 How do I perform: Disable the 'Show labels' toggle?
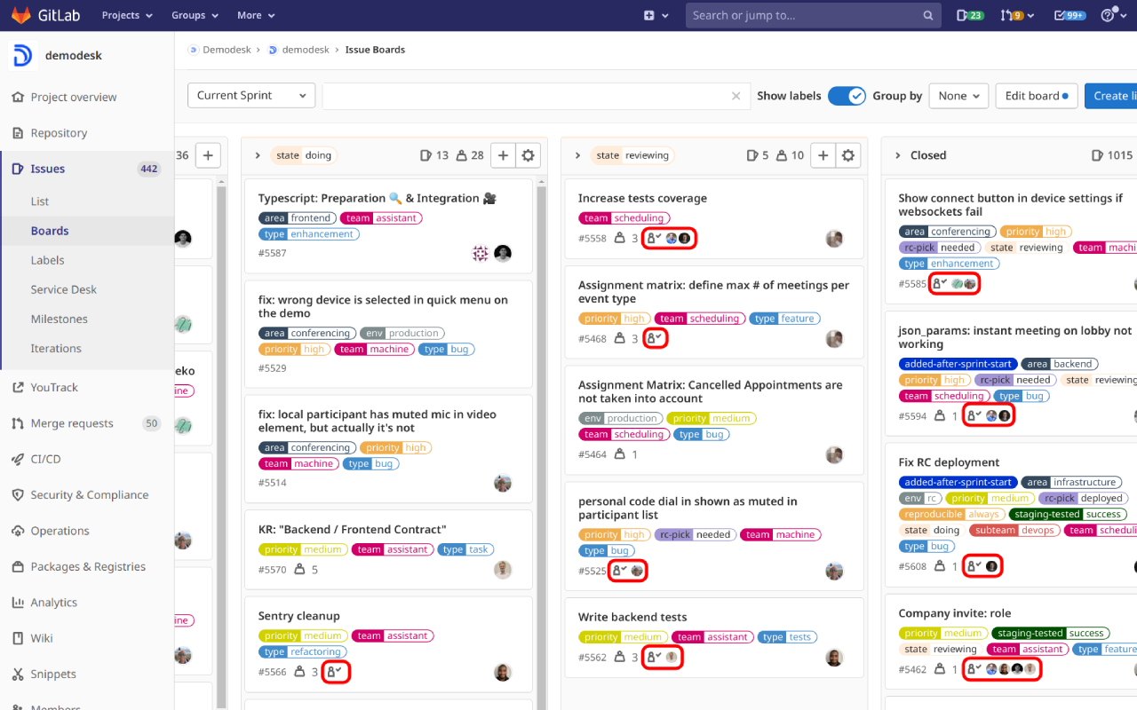(847, 95)
